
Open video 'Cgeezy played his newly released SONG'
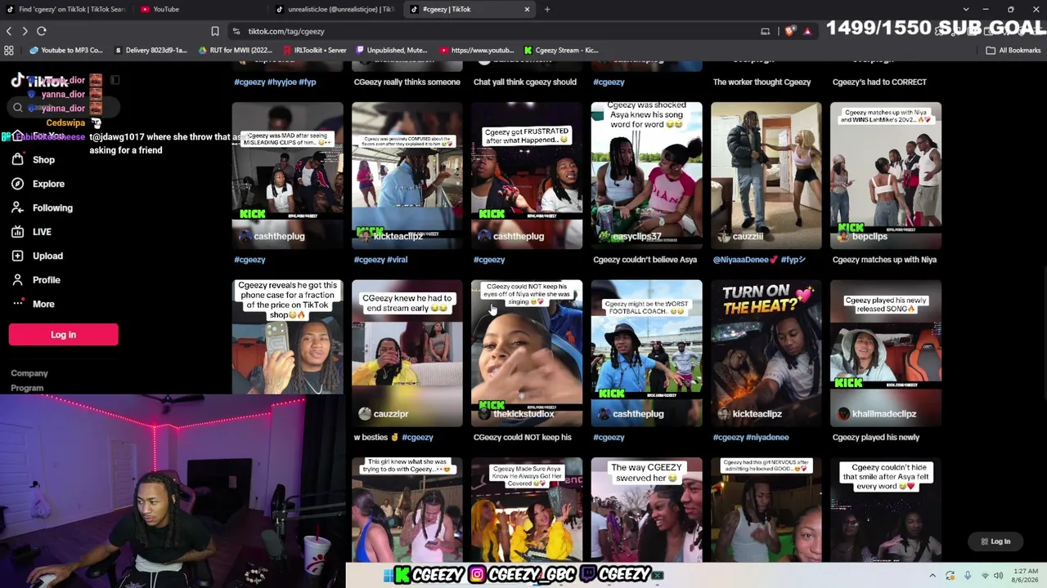[886, 353]
